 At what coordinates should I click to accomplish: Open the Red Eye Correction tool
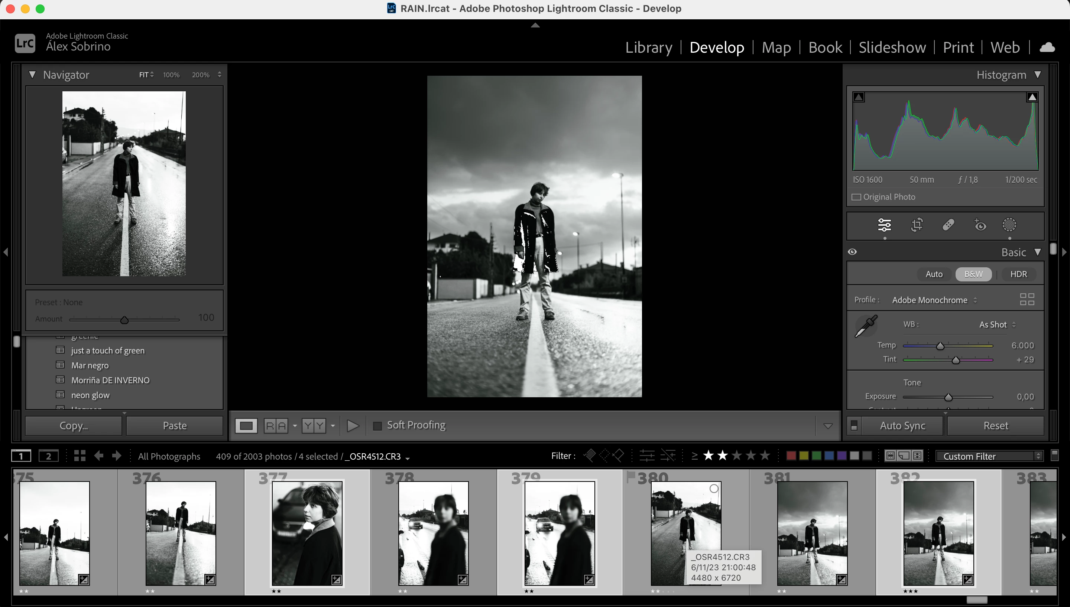[x=980, y=225]
